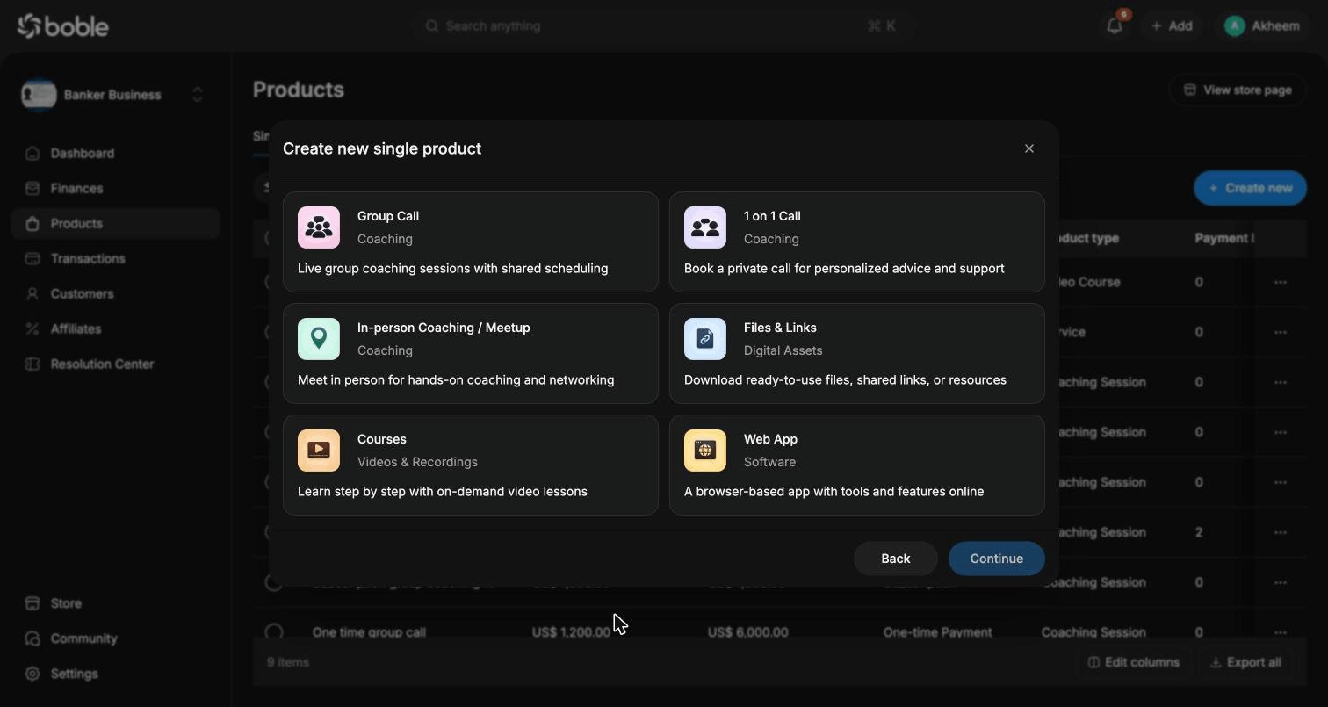Screen dimensions: 1328x707
Task: Open Dashboard in the sidebar
Action: [115, 153]
